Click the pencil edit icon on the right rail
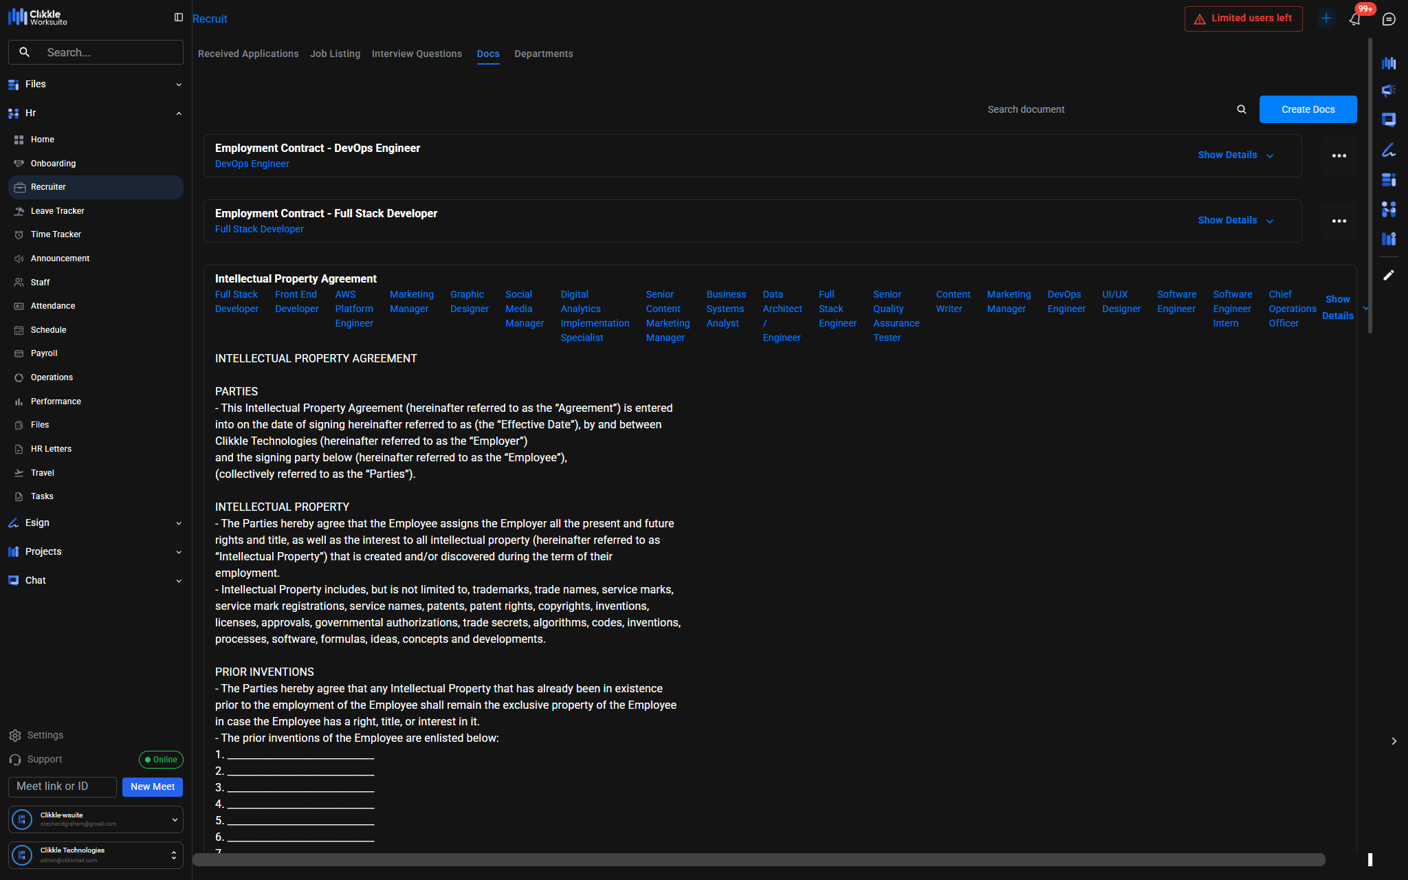This screenshot has width=1408, height=880. click(x=1389, y=275)
